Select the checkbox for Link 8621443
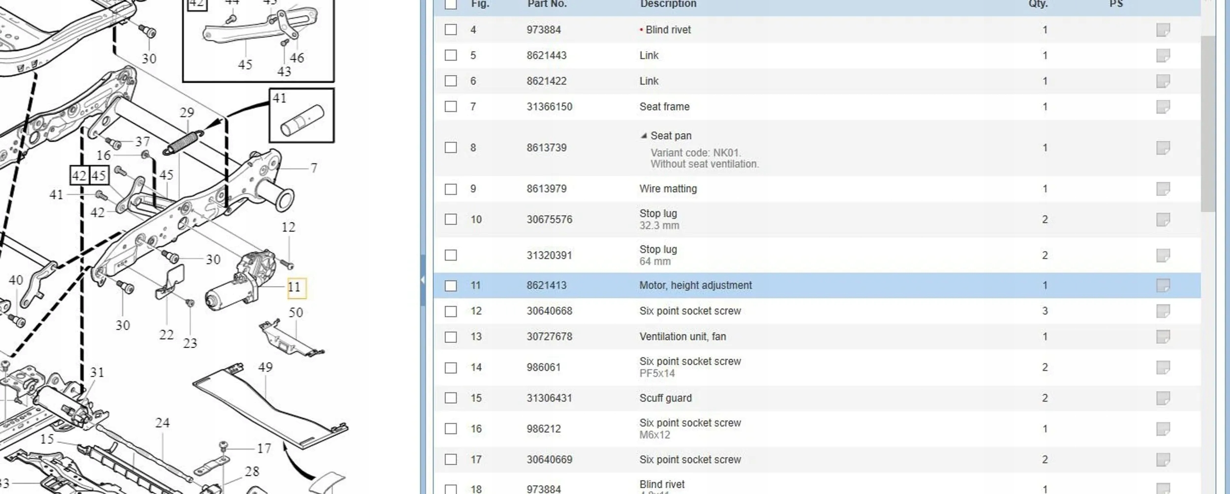The width and height of the screenshot is (1230, 494). click(x=451, y=55)
